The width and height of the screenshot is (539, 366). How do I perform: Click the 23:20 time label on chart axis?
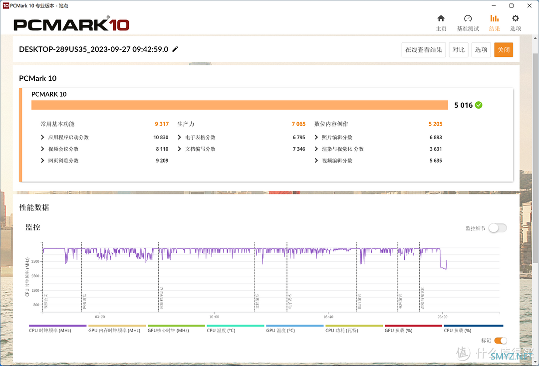pos(442,317)
